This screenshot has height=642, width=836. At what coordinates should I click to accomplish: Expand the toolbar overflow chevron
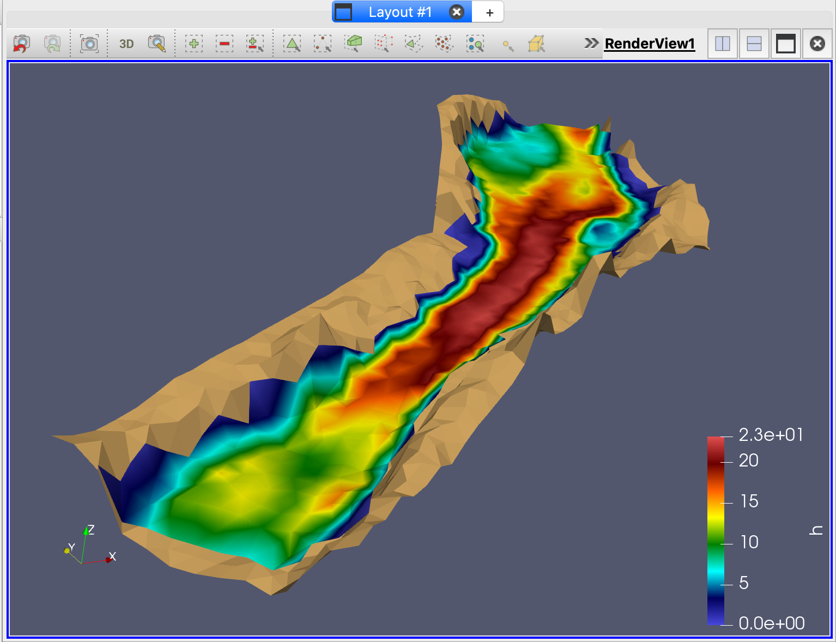tap(591, 43)
